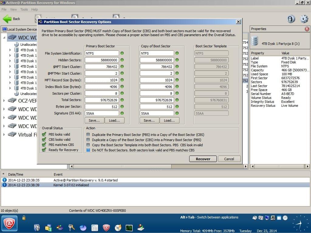311x233 pixels.
Task: Open the Tools menu
Action: [24, 9]
